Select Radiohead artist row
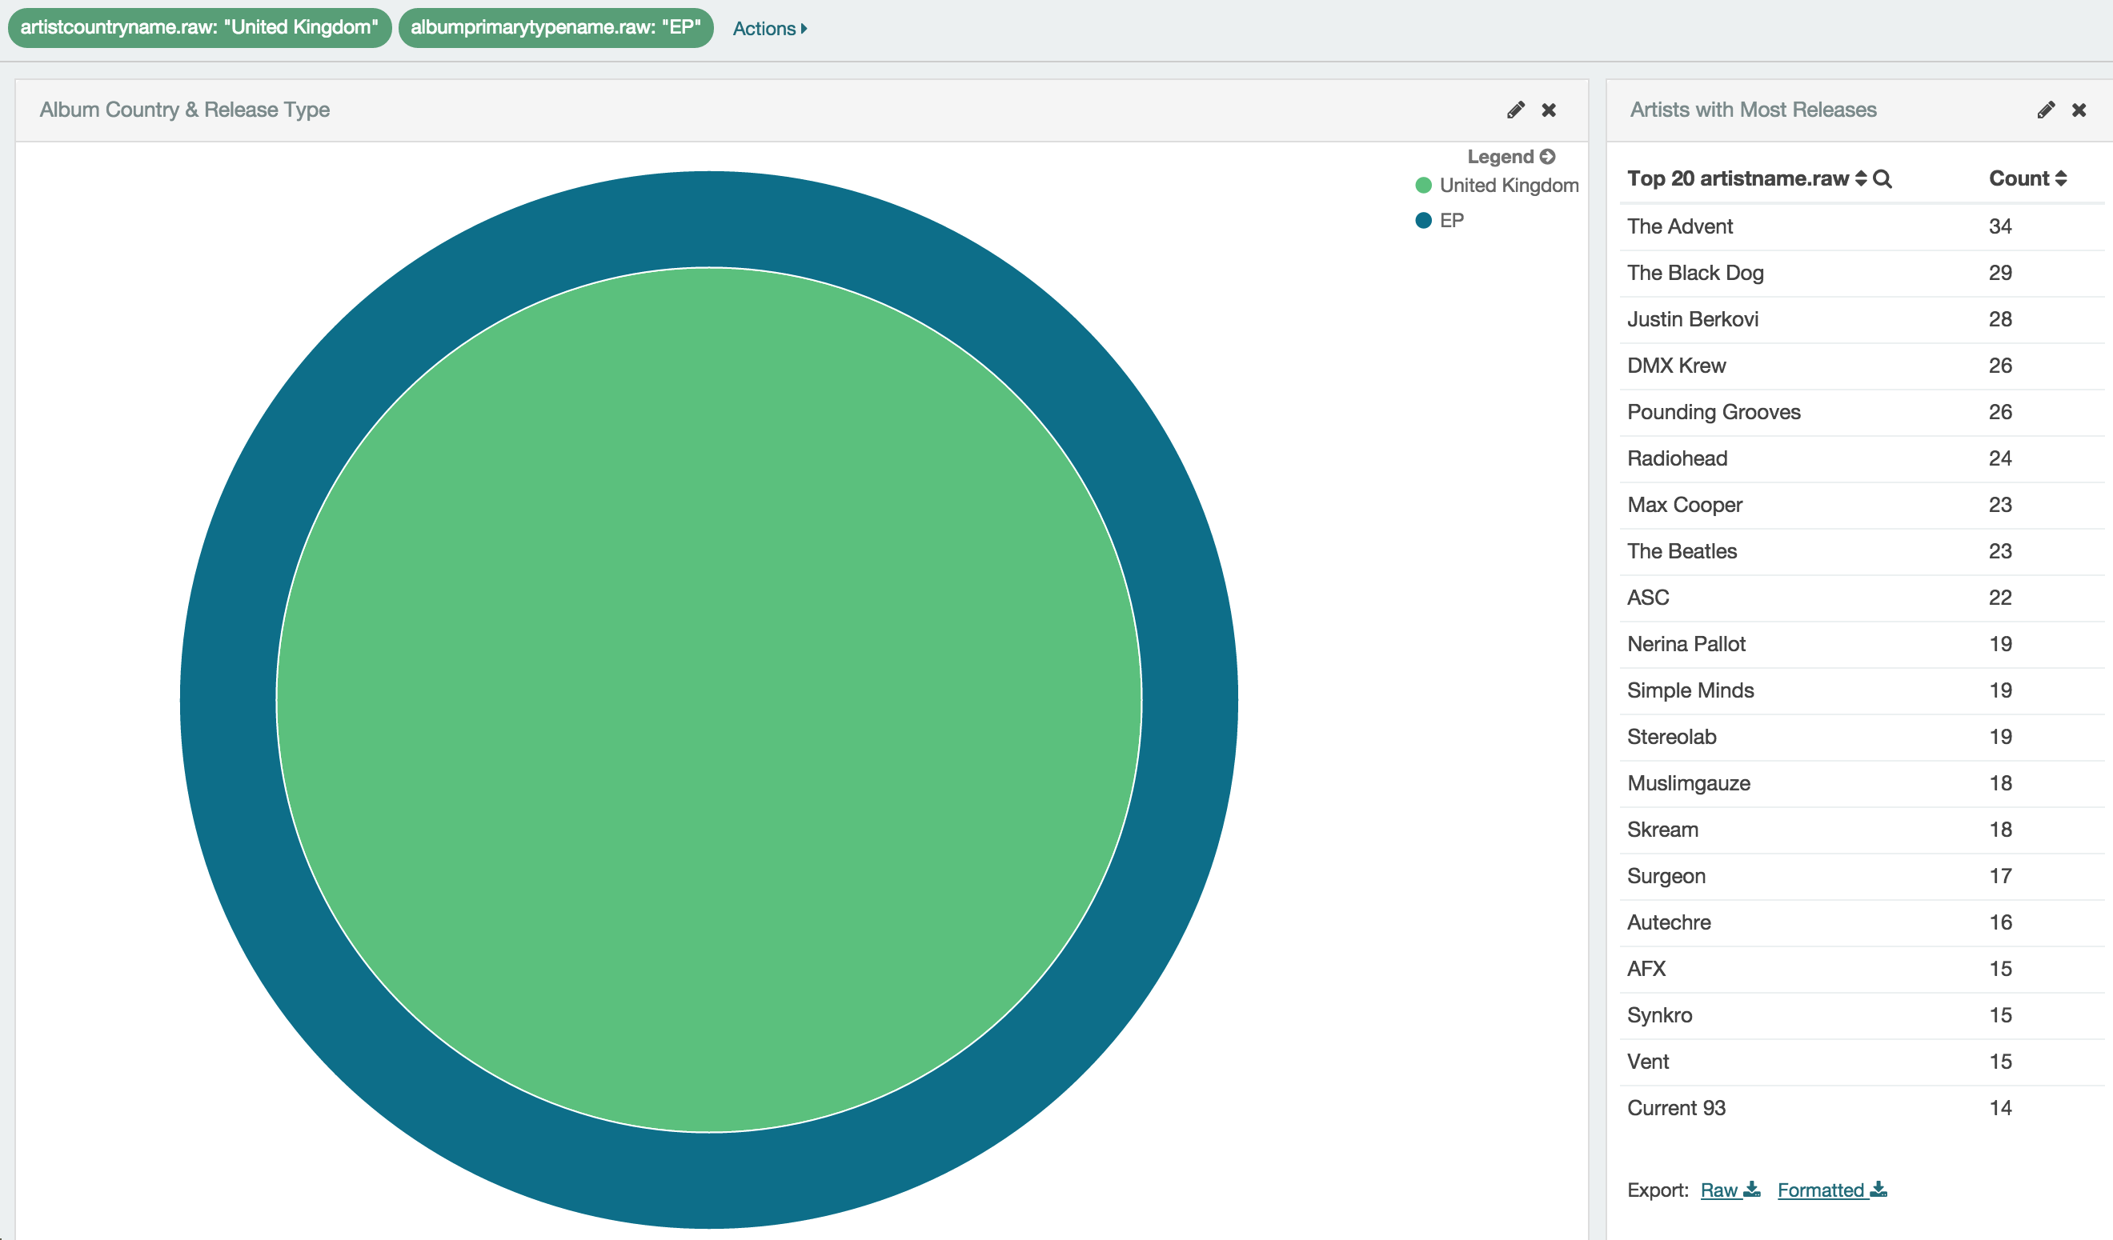2113x1240 pixels. coord(1862,458)
